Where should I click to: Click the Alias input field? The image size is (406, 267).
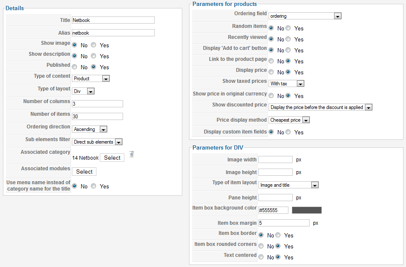[x=113, y=33]
